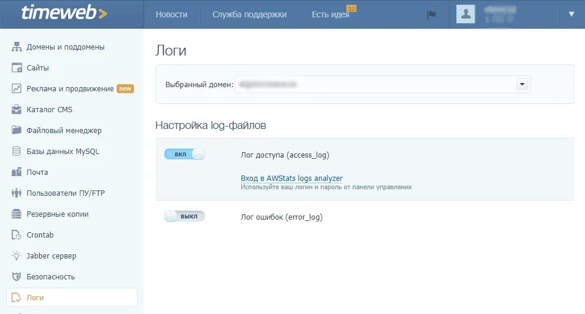Go to Домены и поддомены section
Image resolution: width=585 pixels, height=314 pixels.
66,47
